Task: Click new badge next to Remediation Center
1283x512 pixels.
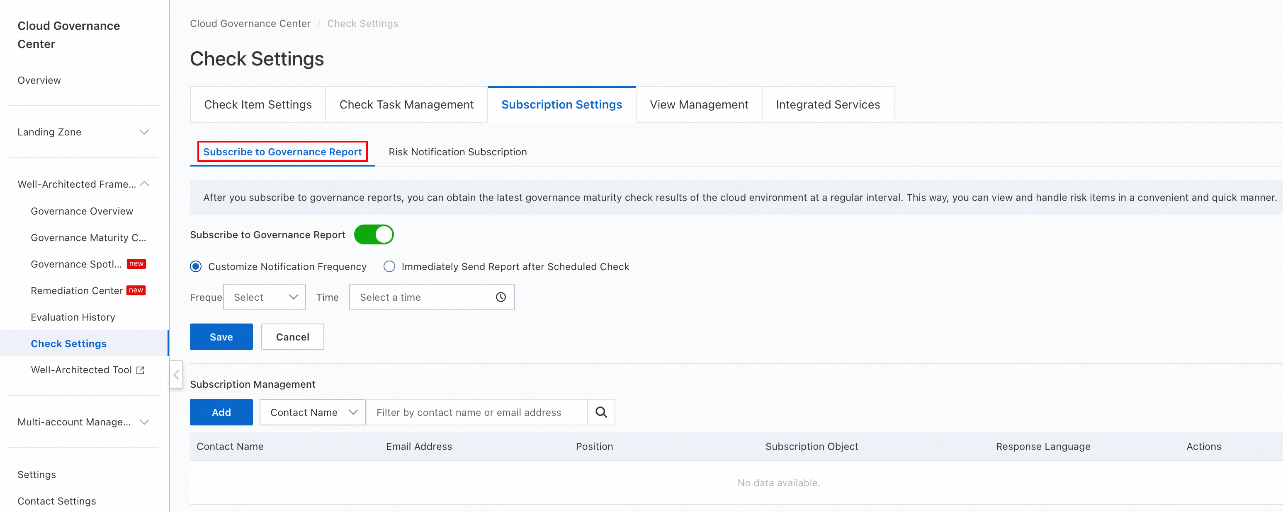Action: pos(136,290)
